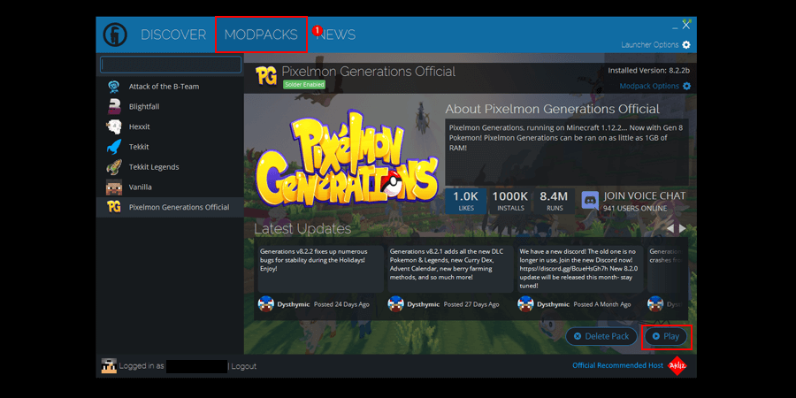
Task: Select the Tekkit Legends modpack
Action: (170, 167)
